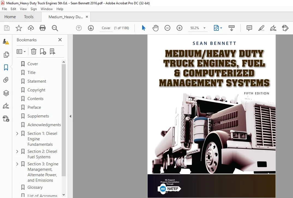This screenshot has width=293, height=198.
Task: Open Layers panel in sidebar
Action: [x=6, y=93]
